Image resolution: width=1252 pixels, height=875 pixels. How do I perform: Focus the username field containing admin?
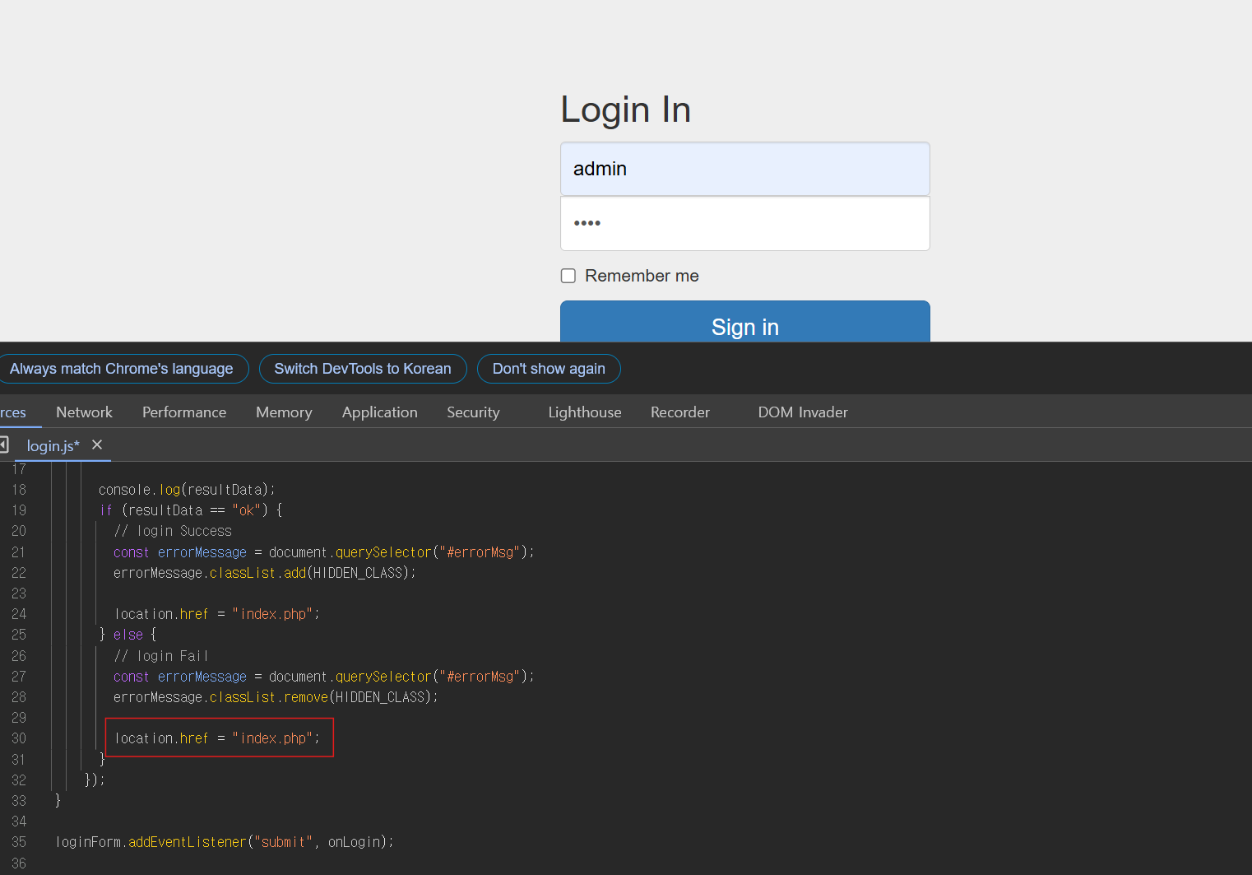(745, 169)
